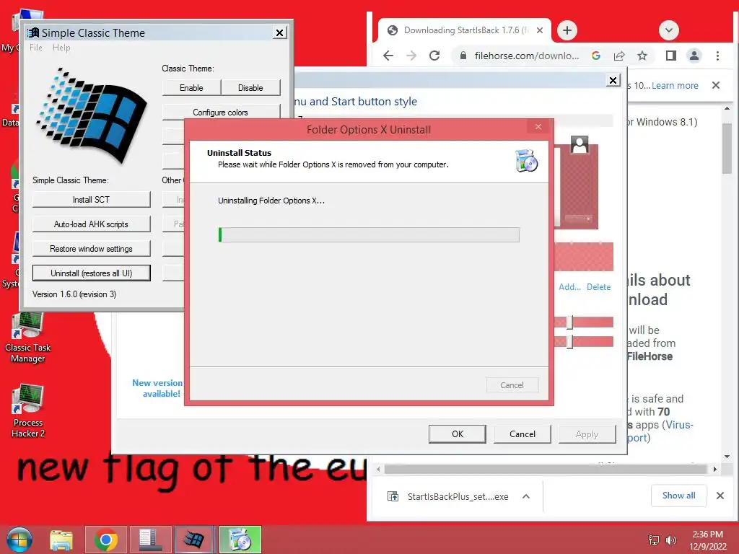The image size is (739, 554).
Task: Click Enable under Classic Theme
Action: tap(191, 88)
